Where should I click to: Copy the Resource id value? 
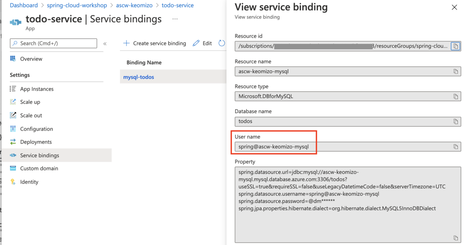(455, 46)
